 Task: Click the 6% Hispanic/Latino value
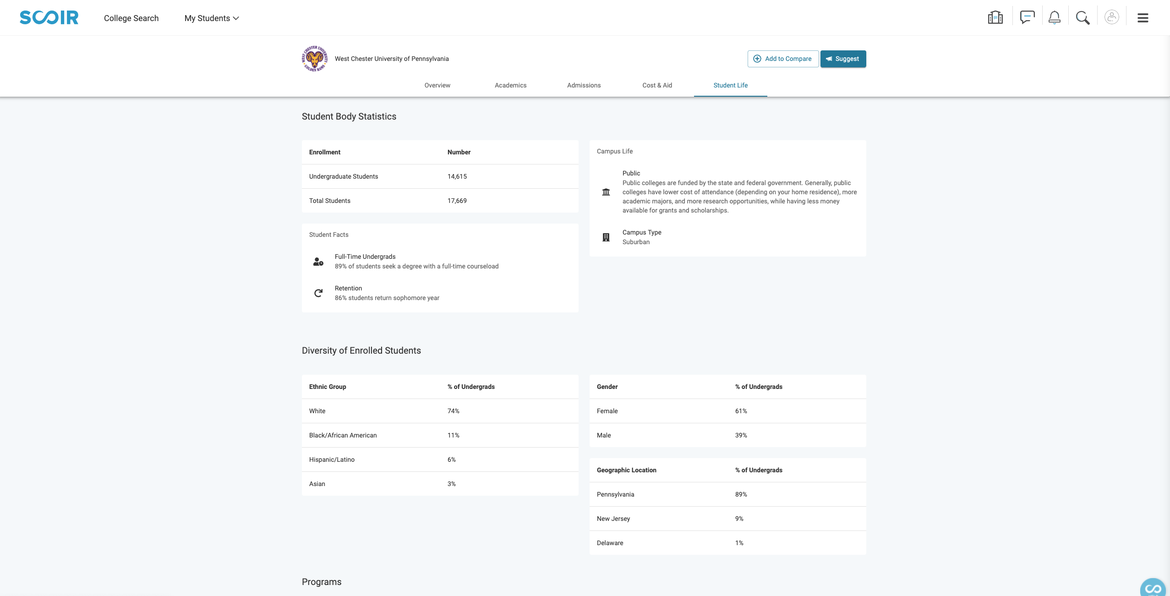tap(452, 459)
